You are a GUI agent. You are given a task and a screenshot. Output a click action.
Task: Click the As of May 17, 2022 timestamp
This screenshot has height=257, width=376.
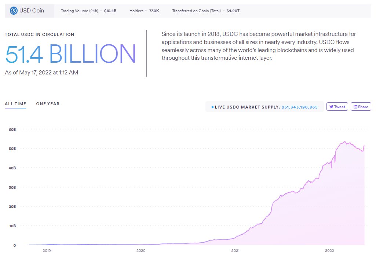(x=41, y=72)
